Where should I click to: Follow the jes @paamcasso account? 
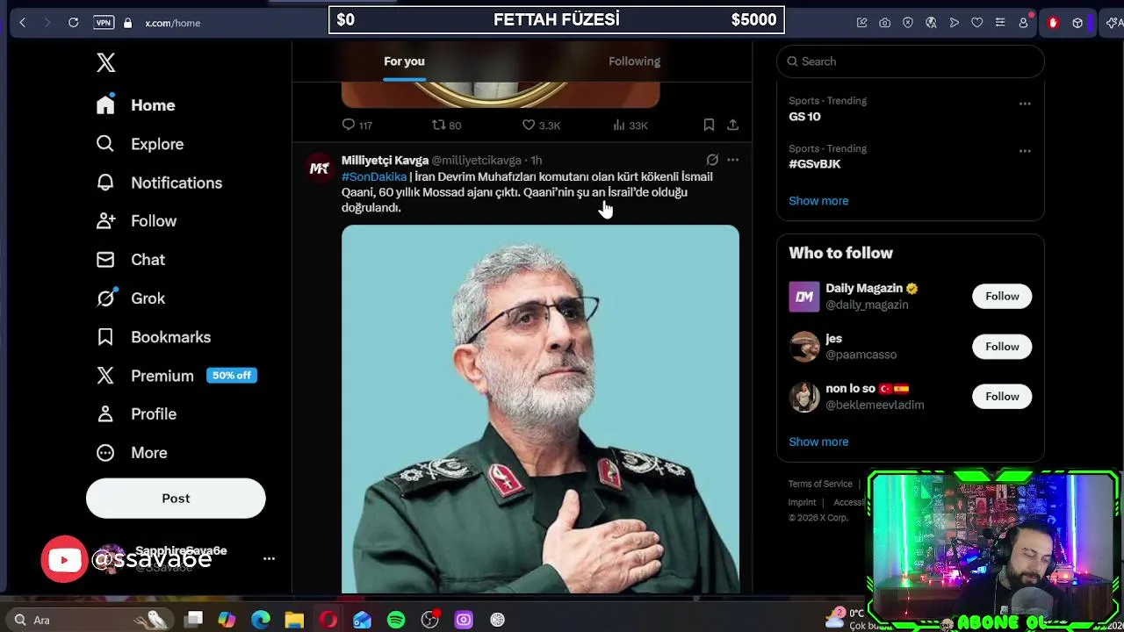(x=1002, y=347)
